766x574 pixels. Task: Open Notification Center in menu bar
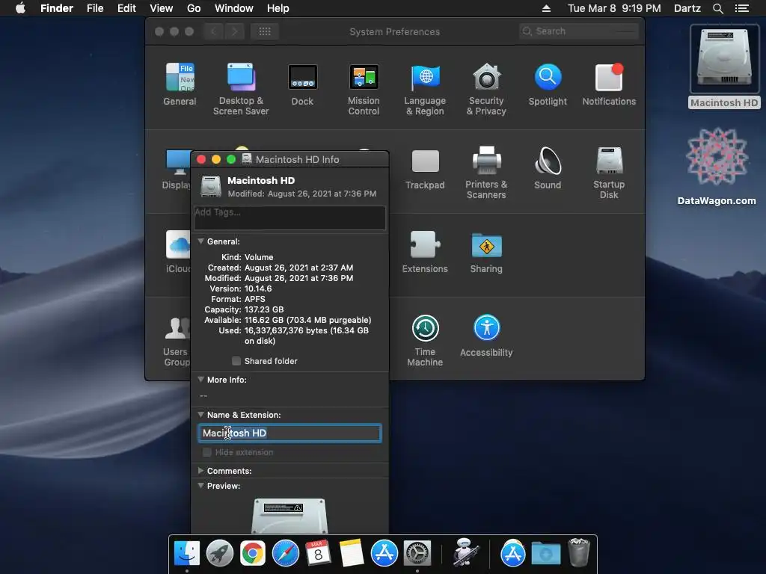click(x=741, y=8)
